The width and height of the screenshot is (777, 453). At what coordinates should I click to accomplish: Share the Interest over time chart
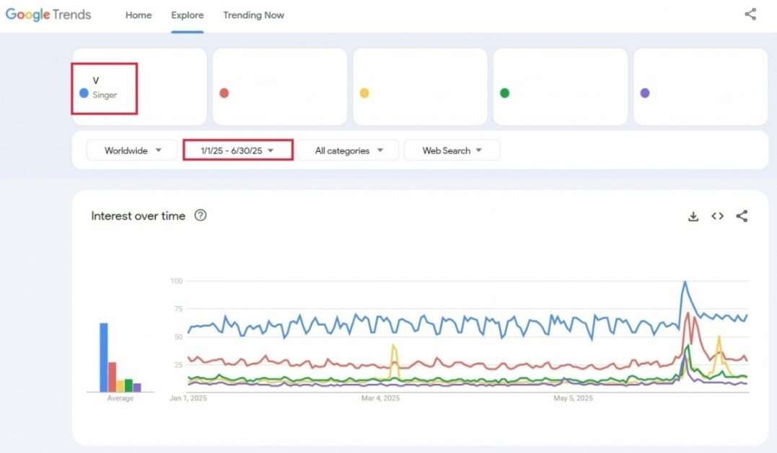pyautogui.click(x=742, y=216)
